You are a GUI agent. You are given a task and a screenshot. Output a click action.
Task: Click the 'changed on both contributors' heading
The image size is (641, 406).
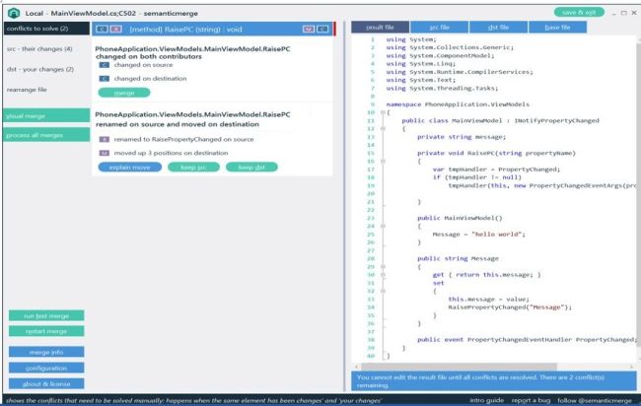coord(148,56)
